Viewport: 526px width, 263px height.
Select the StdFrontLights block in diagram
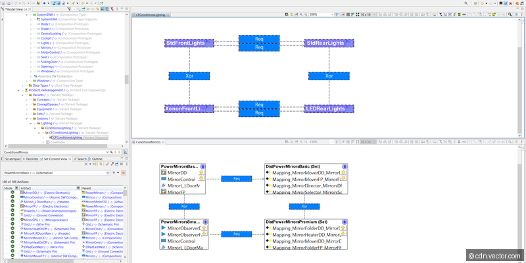(x=189, y=43)
